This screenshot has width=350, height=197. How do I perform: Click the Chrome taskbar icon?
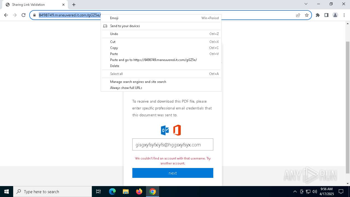click(153, 192)
